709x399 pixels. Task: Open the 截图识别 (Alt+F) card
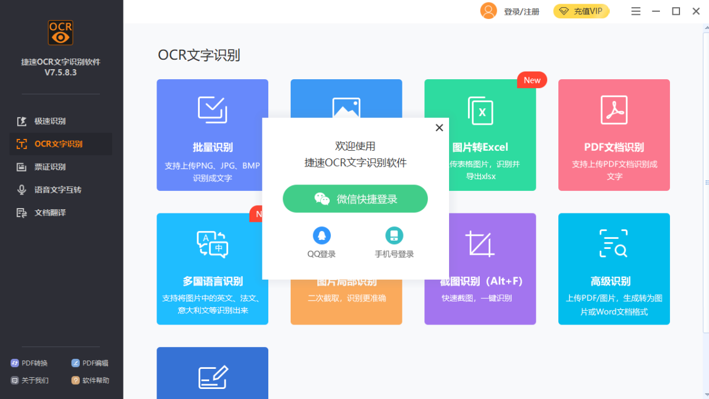[480, 269]
